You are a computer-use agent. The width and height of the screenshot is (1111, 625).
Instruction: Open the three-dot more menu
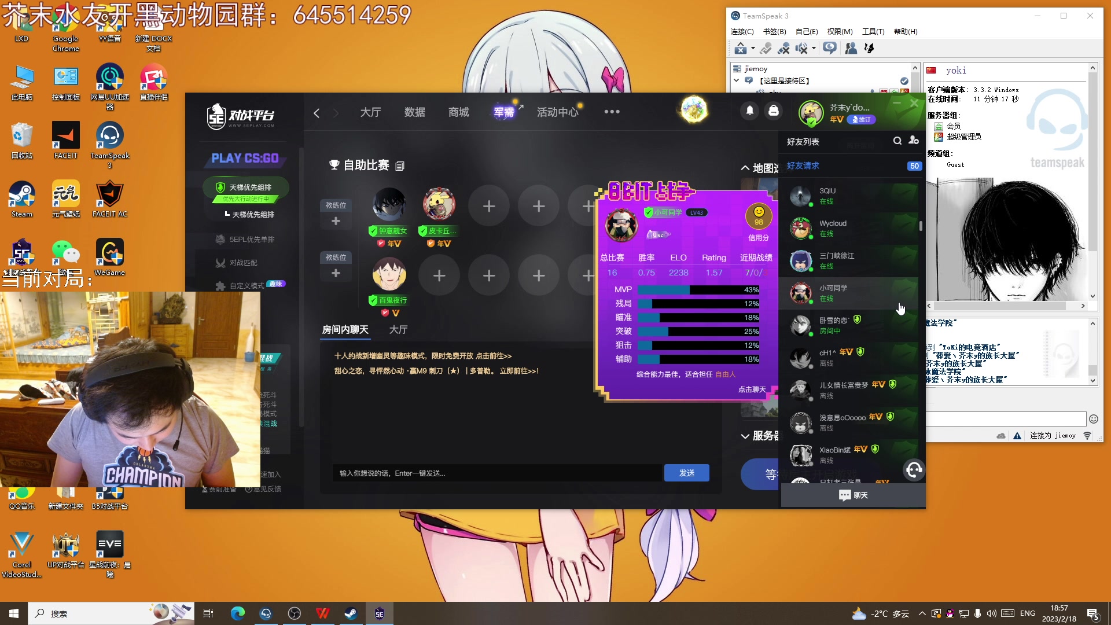pos(612,112)
